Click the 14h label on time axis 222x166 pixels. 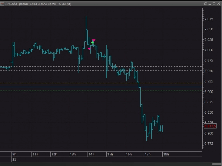coord(91,154)
